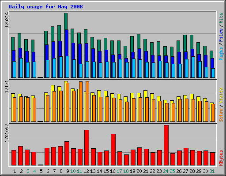Click green weekend day label 24
The image size is (226, 176).
pos(166,171)
